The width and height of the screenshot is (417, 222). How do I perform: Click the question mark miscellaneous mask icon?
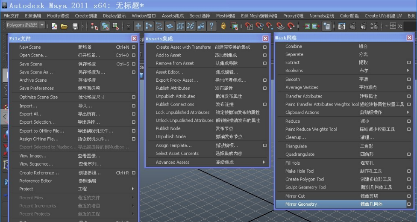point(211,26)
